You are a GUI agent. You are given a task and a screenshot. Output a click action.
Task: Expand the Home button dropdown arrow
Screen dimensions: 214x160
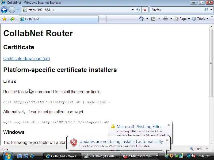point(147,19)
